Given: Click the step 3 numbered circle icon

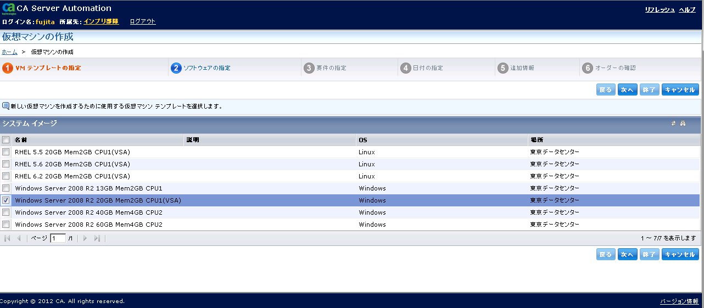Looking at the screenshot, I should coord(309,68).
